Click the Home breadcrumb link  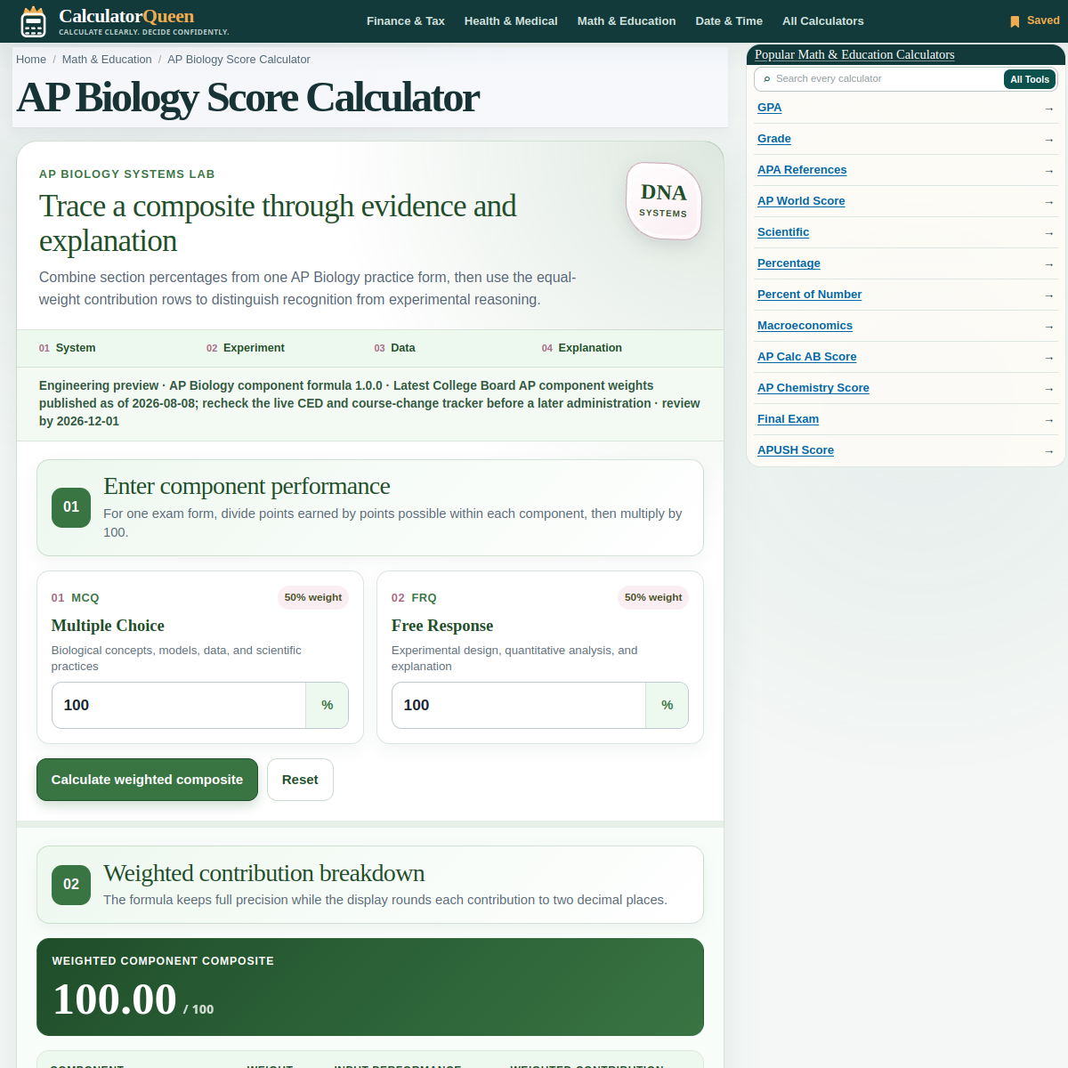[x=31, y=60]
